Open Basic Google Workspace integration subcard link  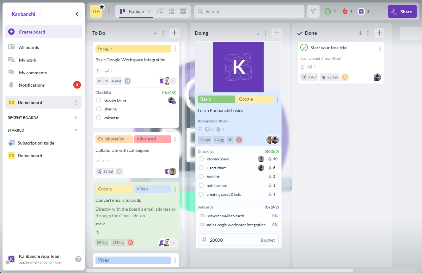235,225
